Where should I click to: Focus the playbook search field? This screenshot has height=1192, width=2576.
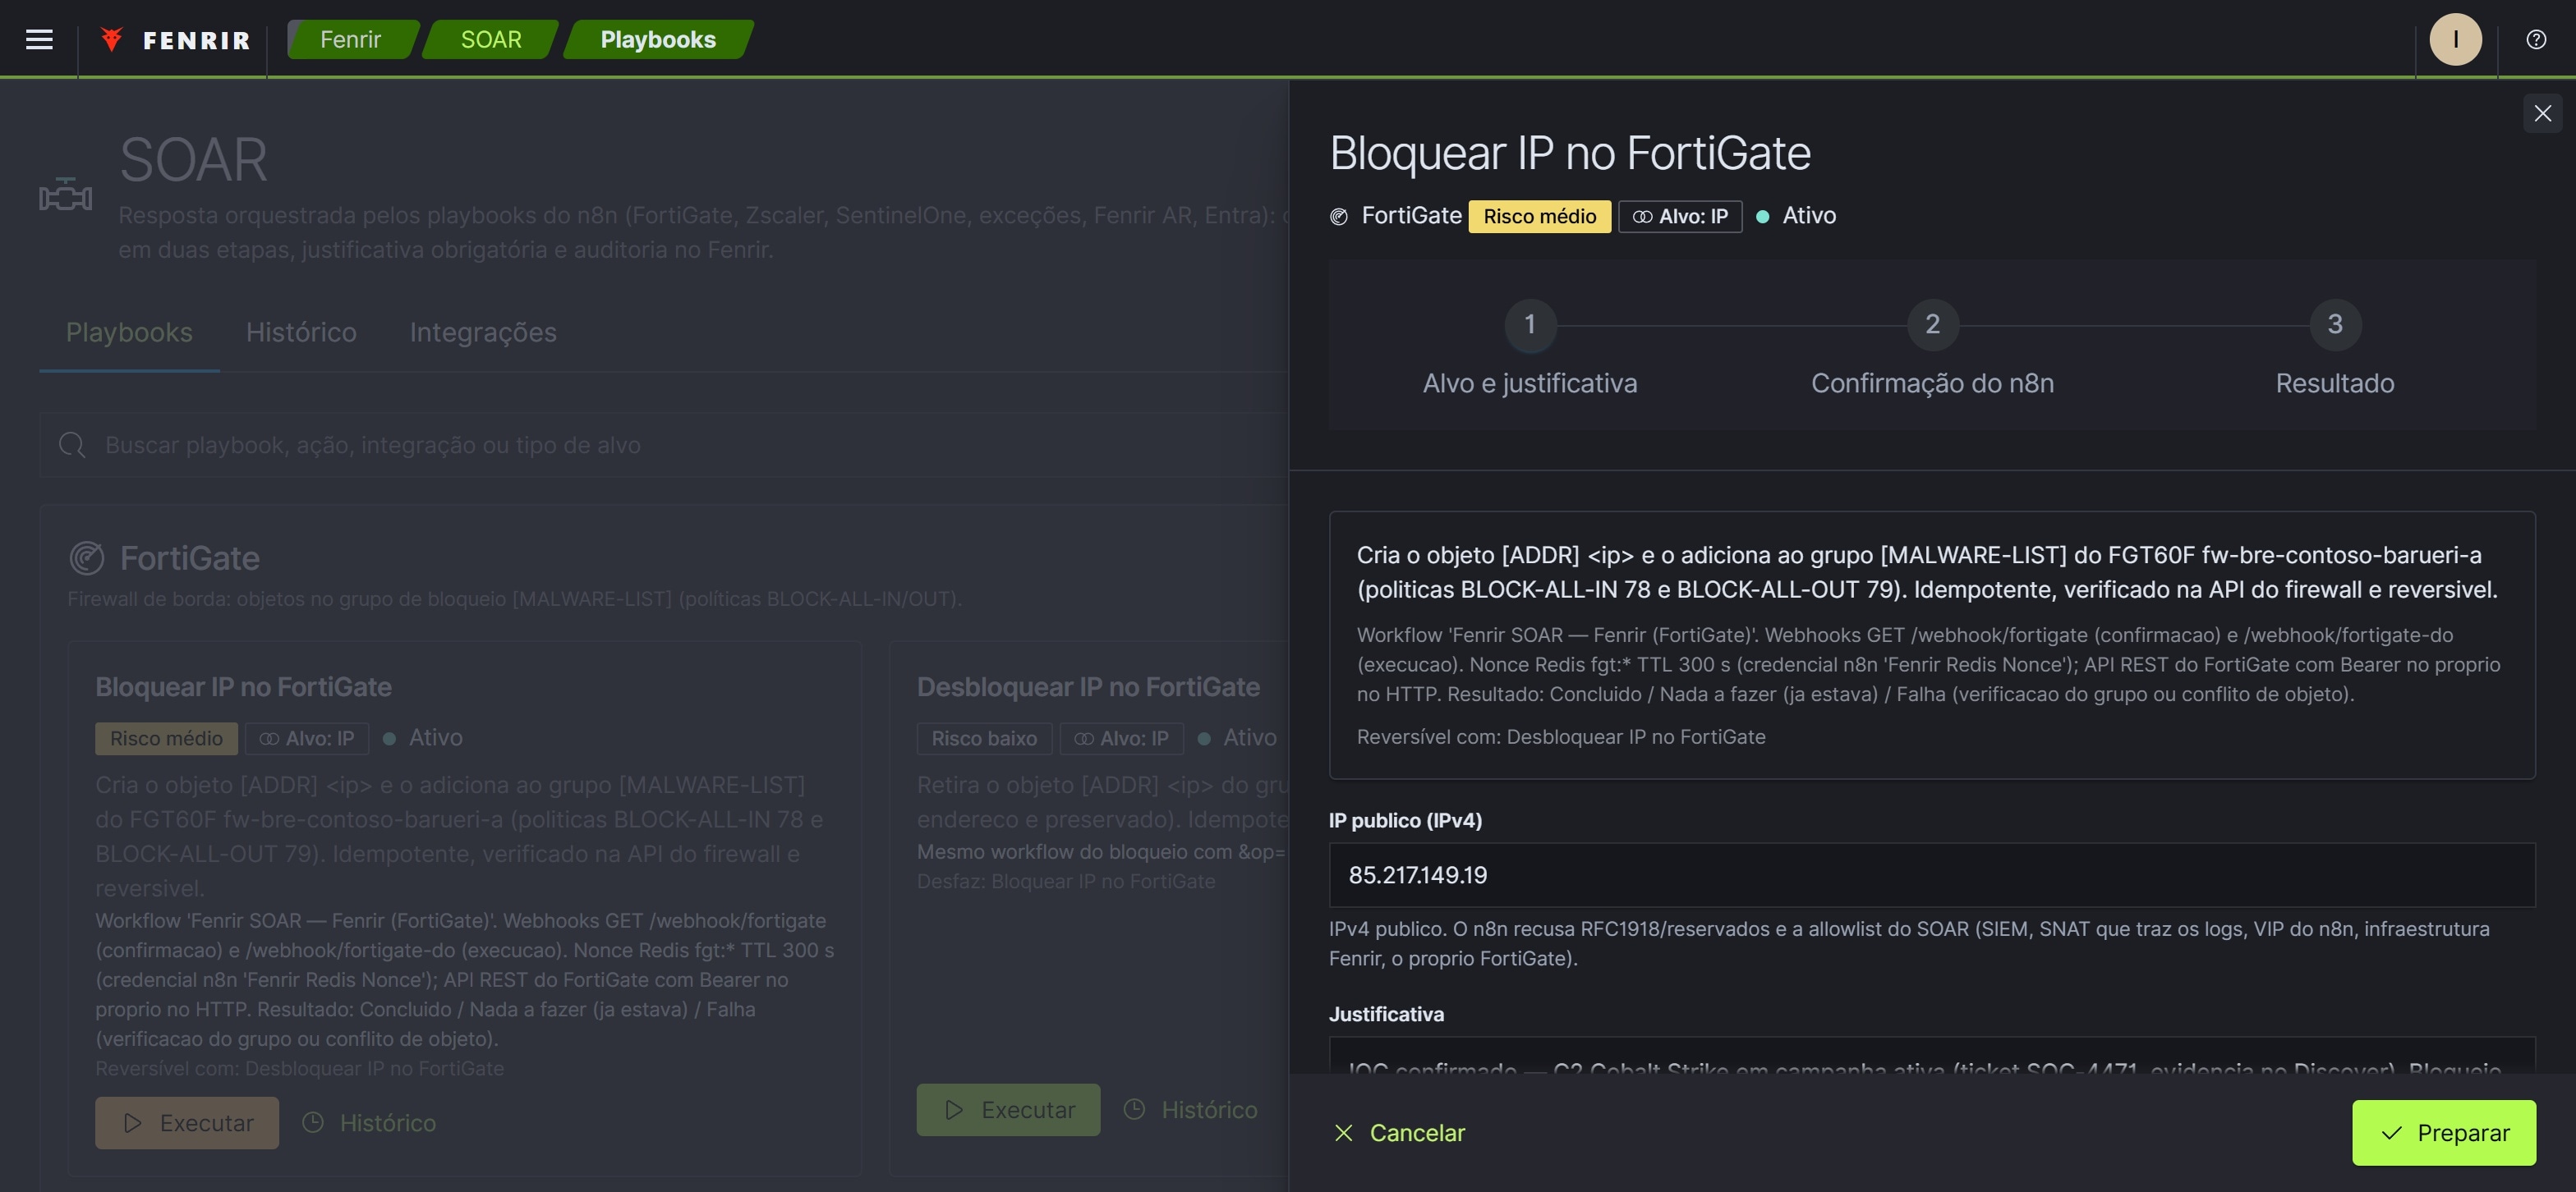click(x=664, y=445)
